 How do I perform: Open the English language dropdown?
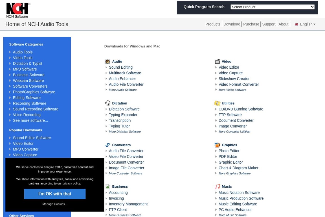point(308,24)
